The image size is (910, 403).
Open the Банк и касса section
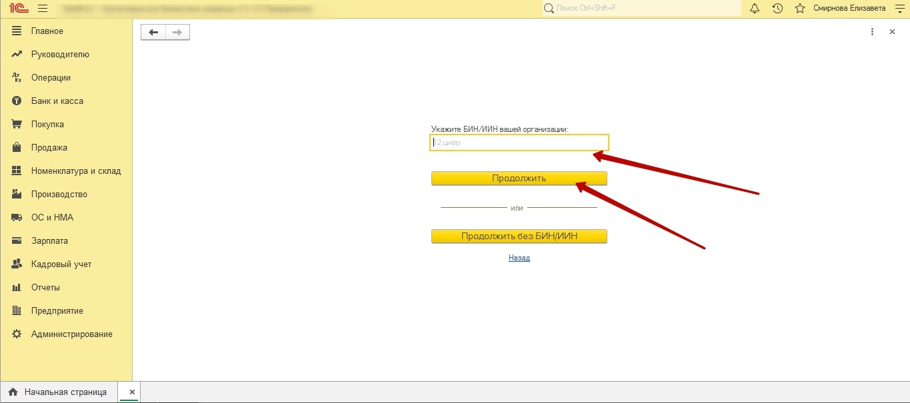click(x=57, y=101)
